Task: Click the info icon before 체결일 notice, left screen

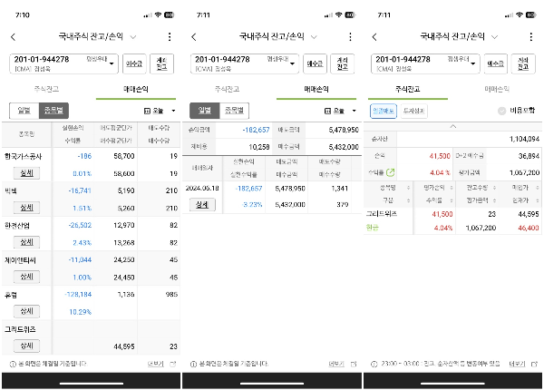Action: (13, 364)
